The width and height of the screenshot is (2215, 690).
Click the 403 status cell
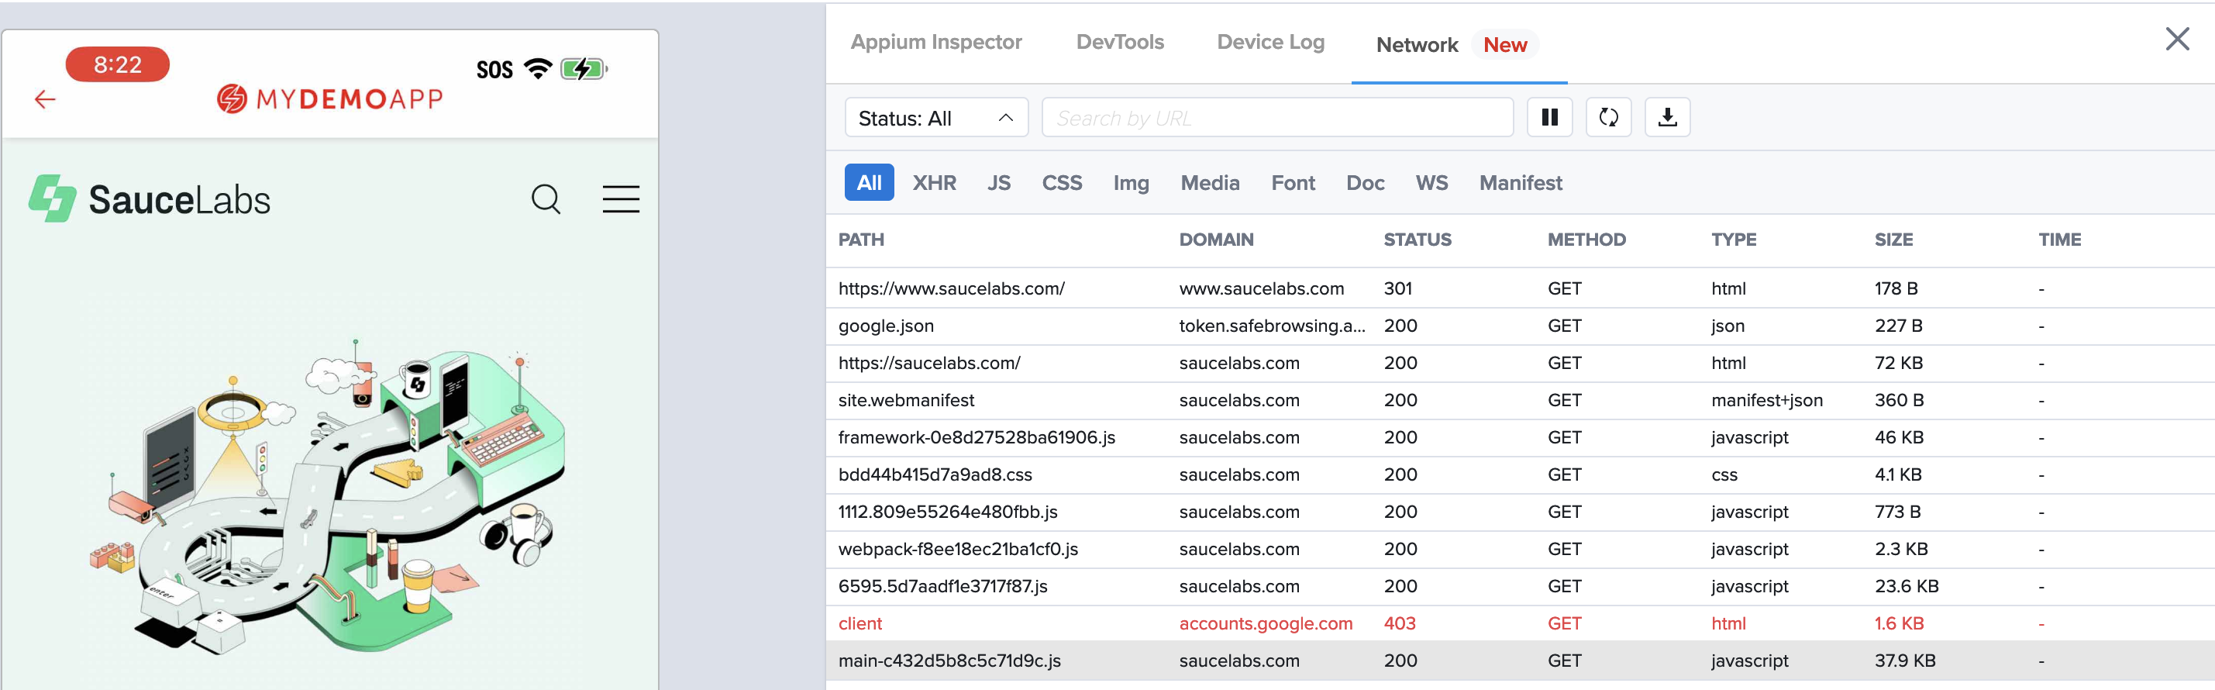(1399, 623)
